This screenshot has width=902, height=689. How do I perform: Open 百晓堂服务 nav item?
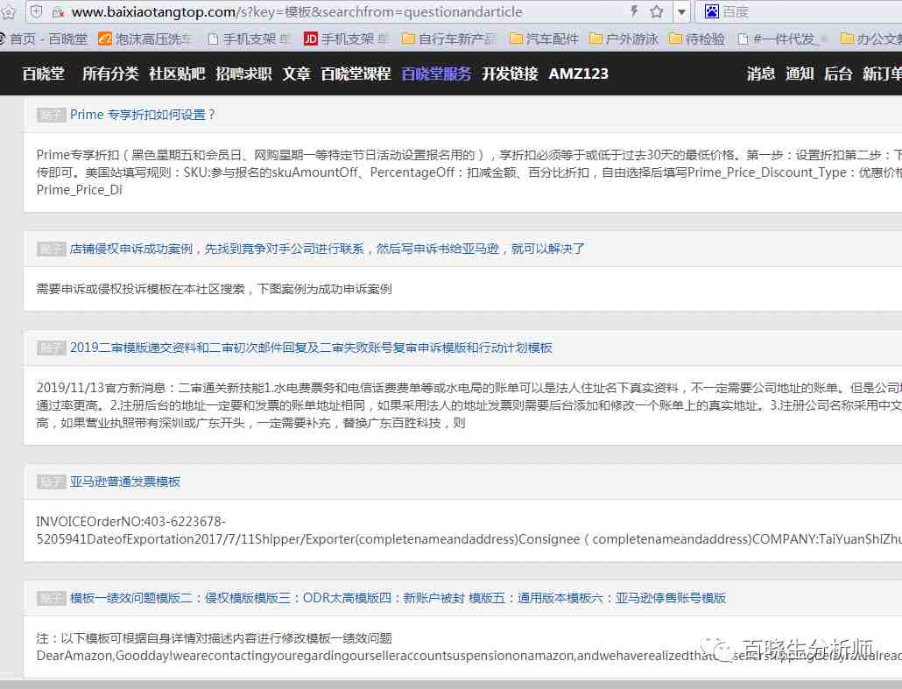(x=436, y=74)
